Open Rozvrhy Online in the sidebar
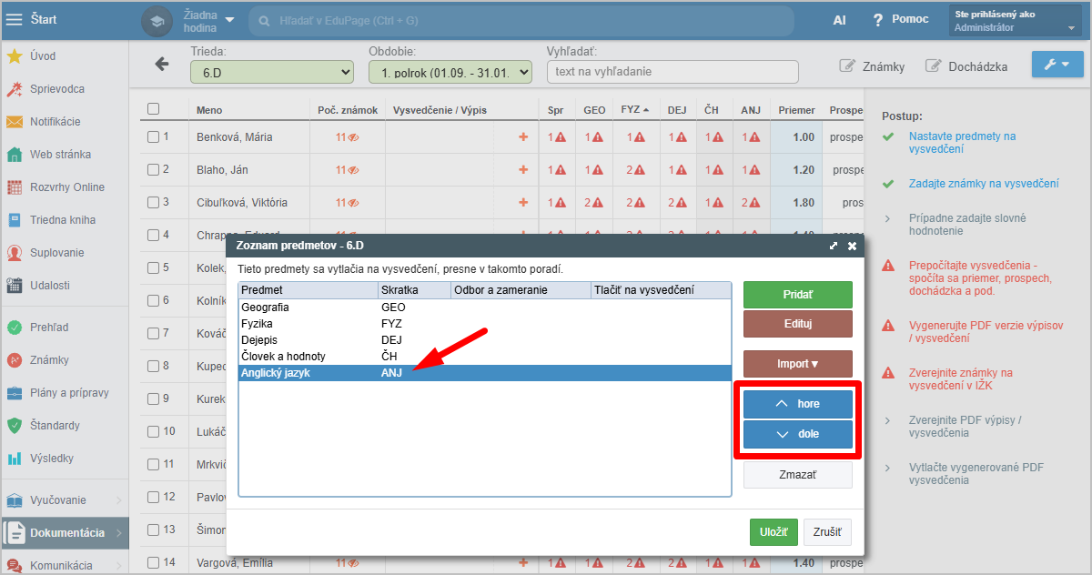This screenshot has width=1092, height=575. (x=66, y=187)
